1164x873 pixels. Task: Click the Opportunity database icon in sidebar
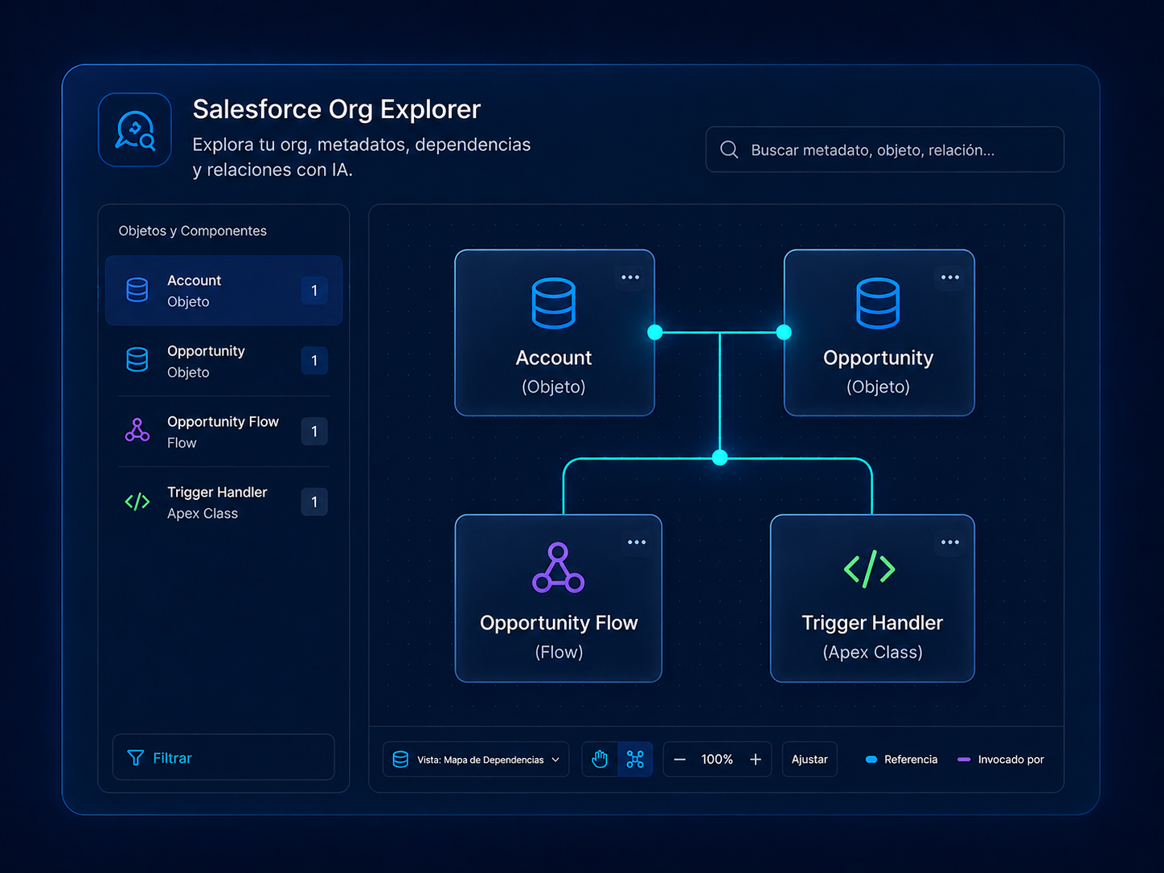coord(137,360)
